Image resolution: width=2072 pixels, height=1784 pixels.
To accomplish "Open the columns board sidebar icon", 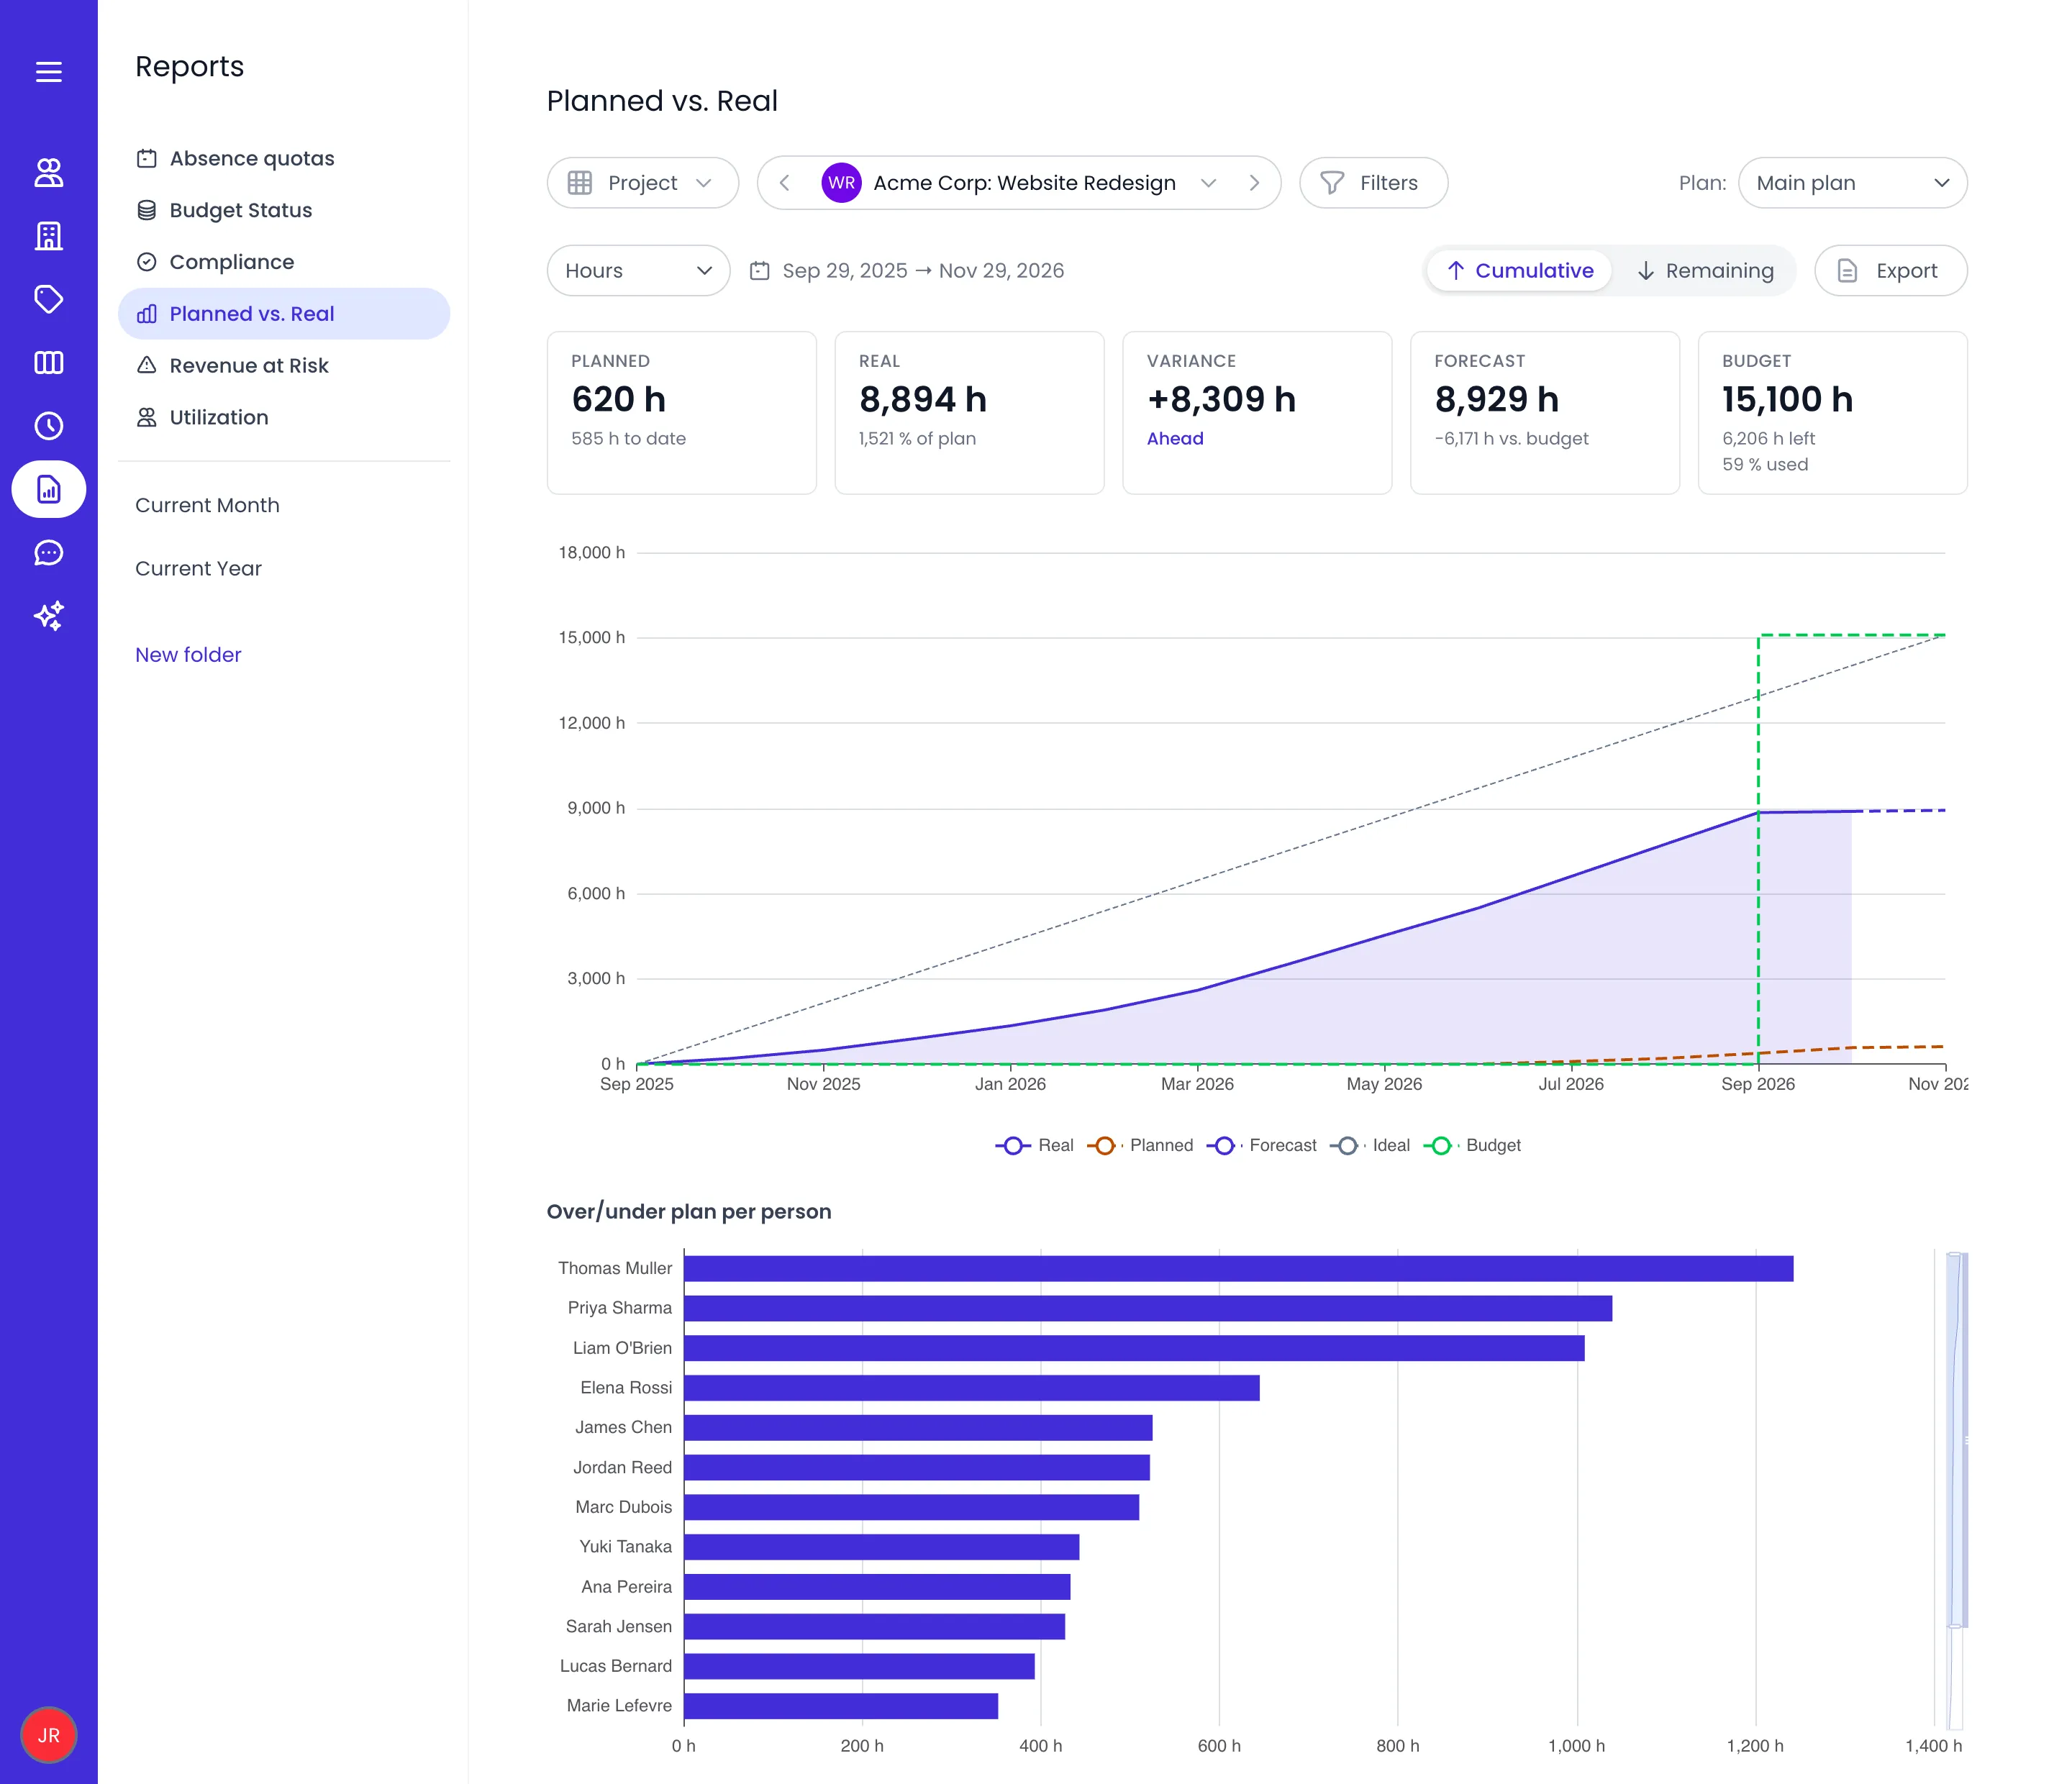I will 48,363.
